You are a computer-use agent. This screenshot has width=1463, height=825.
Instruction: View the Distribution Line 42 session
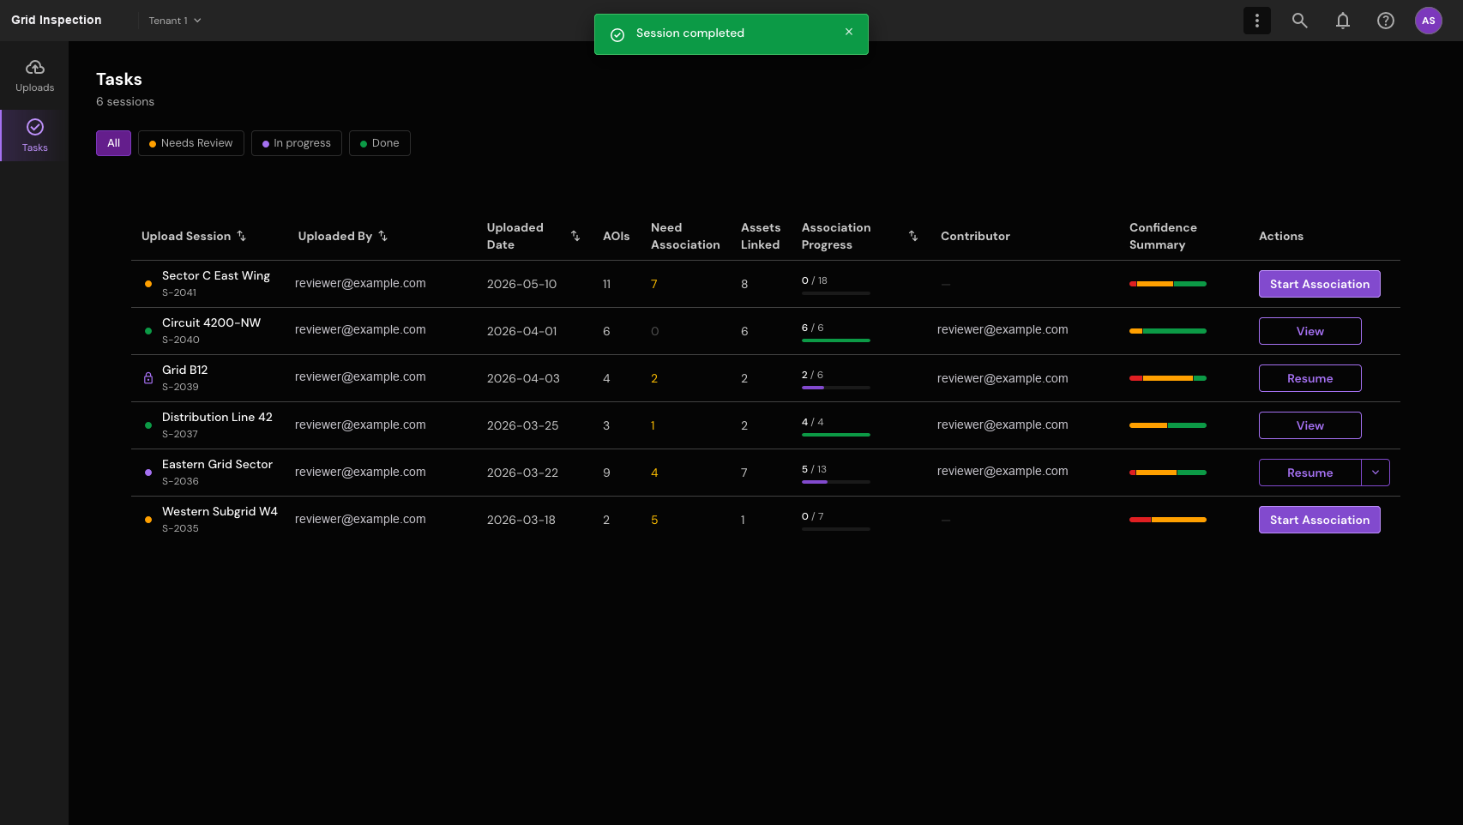point(1310,425)
